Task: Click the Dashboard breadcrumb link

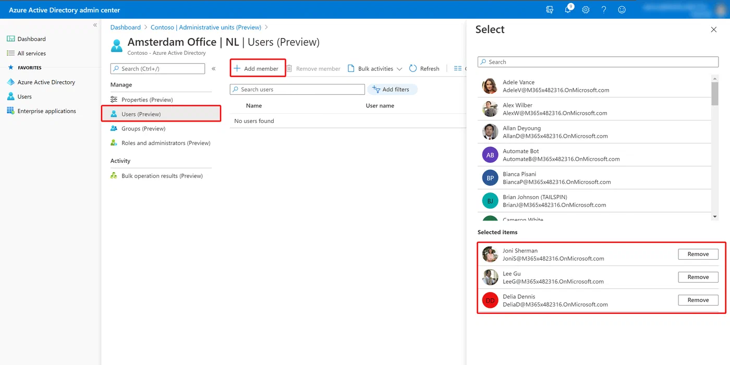Action: tap(126, 27)
